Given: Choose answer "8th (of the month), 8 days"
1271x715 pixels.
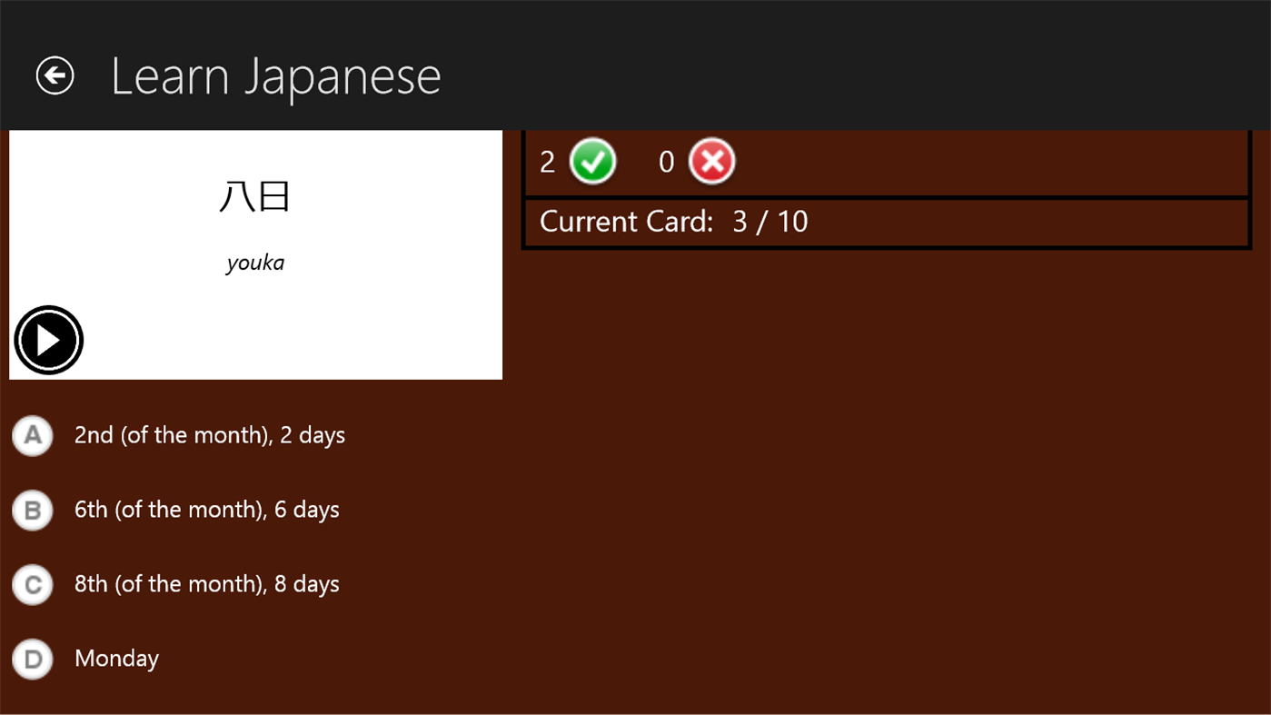Looking at the screenshot, I should (207, 584).
